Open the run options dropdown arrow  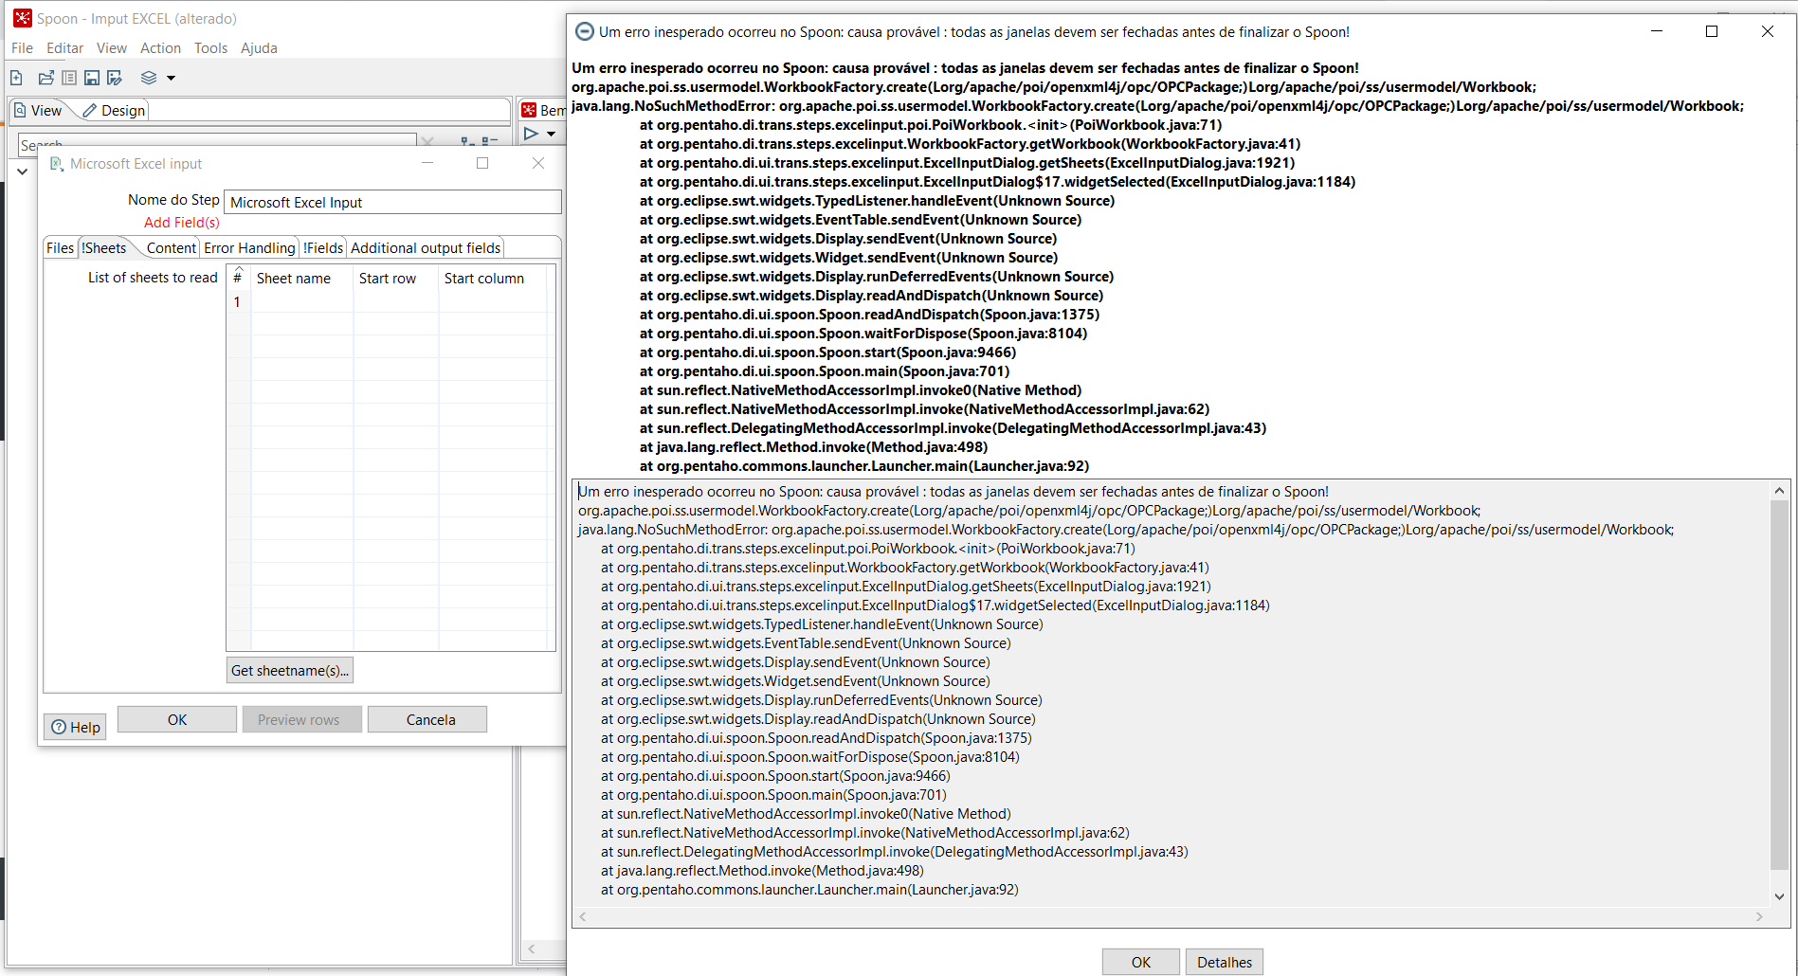551,135
